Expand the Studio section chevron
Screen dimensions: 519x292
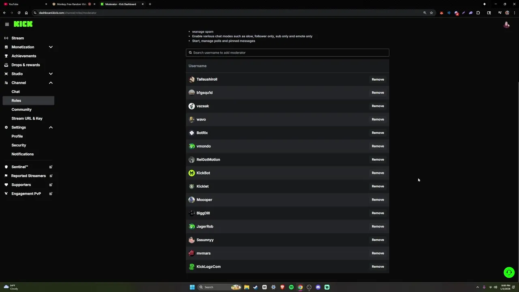(51, 74)
